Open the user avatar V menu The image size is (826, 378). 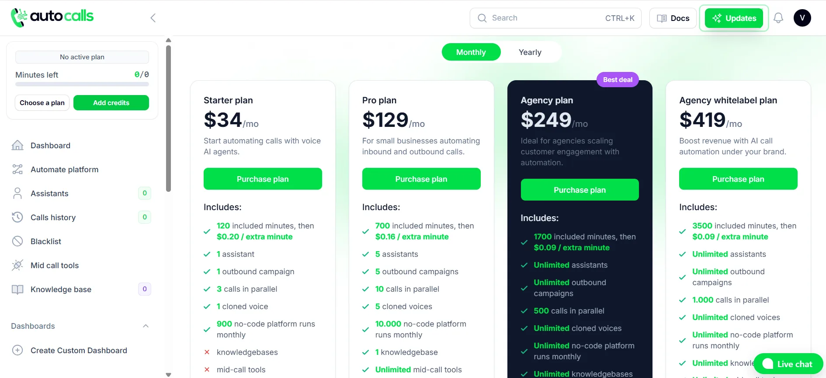(x=802, y=18)
